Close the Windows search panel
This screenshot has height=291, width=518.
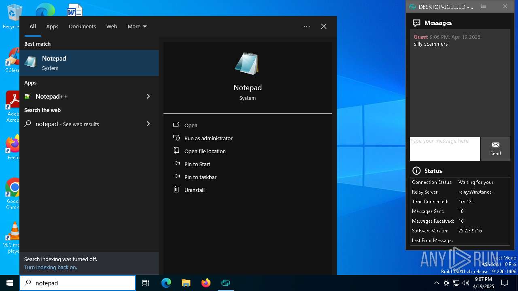(x=324, y=26)
